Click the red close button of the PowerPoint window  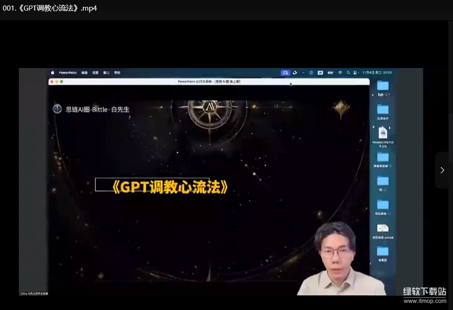coord(52,82)
